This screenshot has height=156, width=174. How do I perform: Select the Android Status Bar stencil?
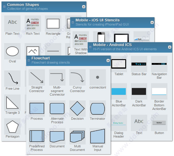[x=139, y=64]
